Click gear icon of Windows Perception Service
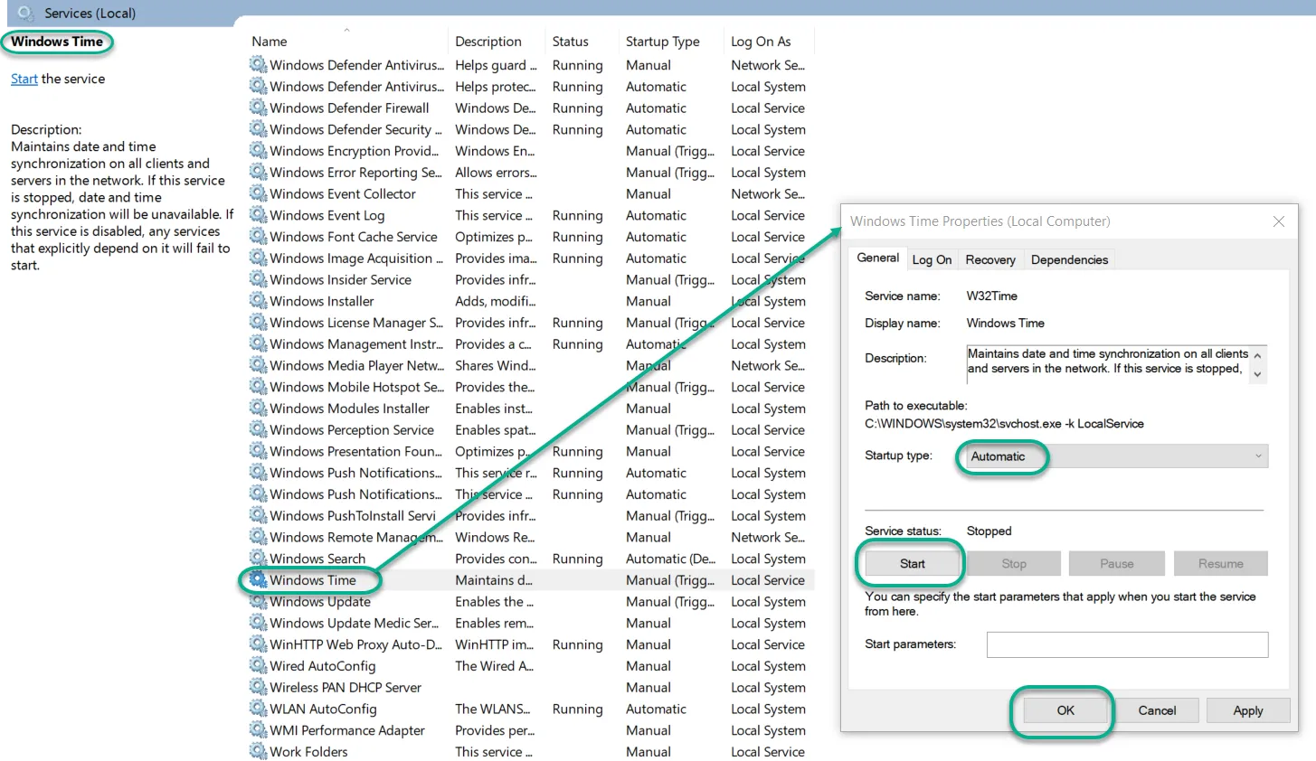 tap(259, 429)
